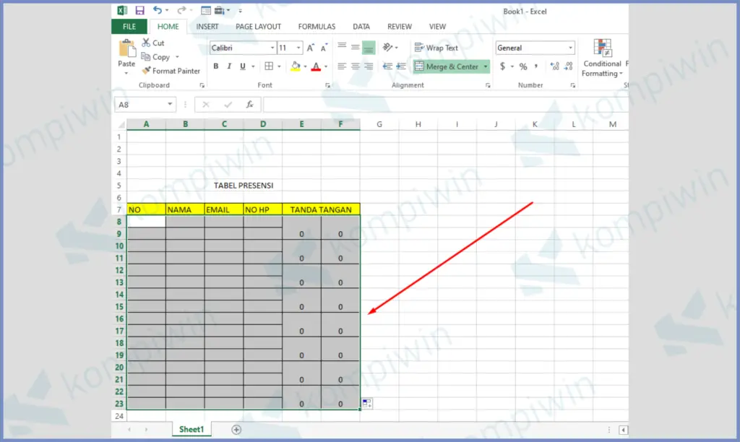Click Increase Decimal in Number group
This screenshot has height=442, width=740.
[555, 66]
